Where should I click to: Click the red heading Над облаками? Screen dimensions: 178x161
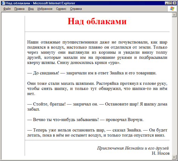click(97, 21)
